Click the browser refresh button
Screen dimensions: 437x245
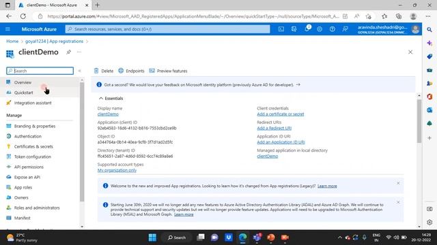pyautogui.click(x=23, y=16)
